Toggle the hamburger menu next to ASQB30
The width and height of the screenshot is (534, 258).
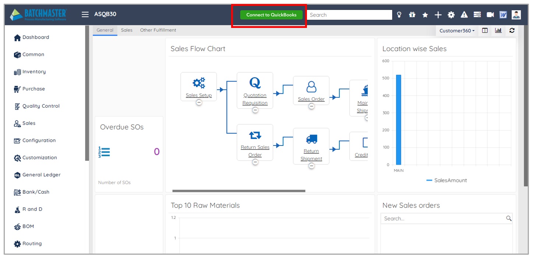coord(85,14)
